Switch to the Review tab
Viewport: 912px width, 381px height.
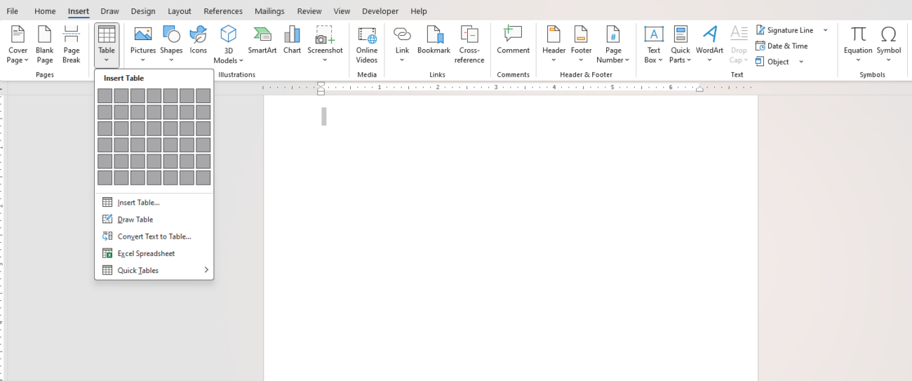(x=309, y=11)
